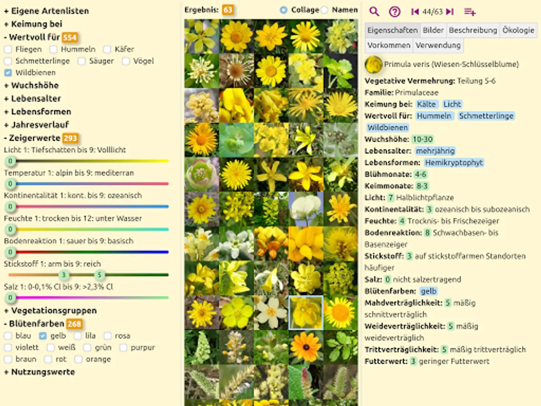Expand Vegetationsgruppen section

[x=50, y=310]
